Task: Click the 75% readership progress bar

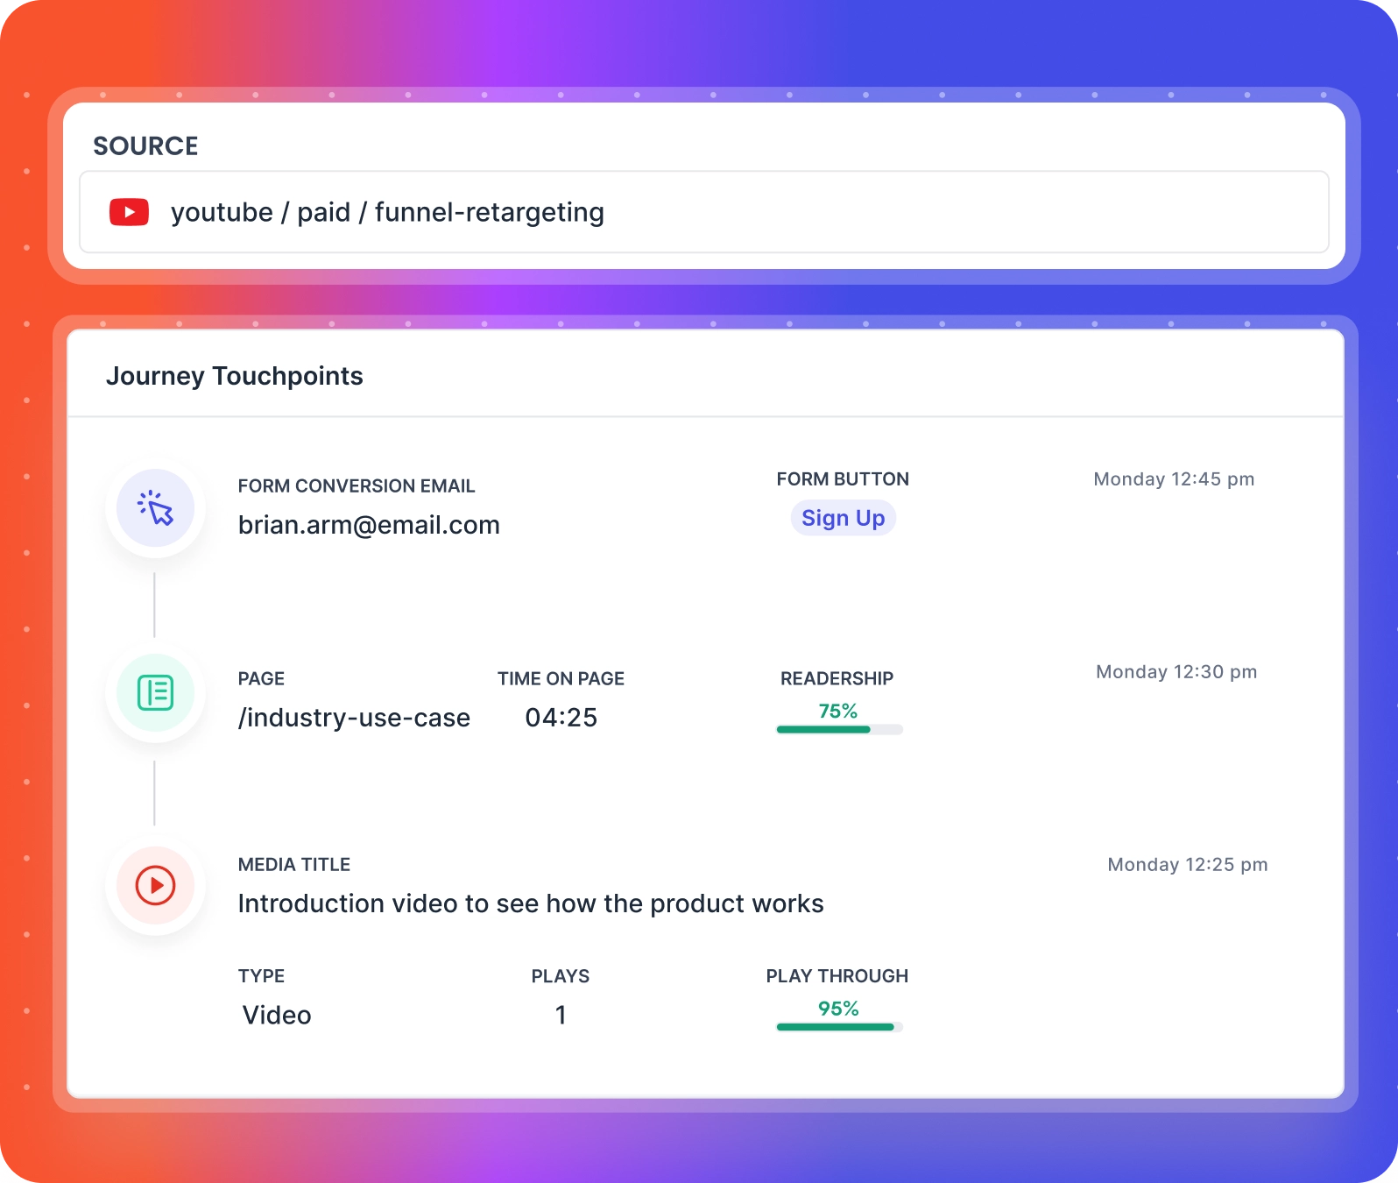Action: click(x=839, y=730)
